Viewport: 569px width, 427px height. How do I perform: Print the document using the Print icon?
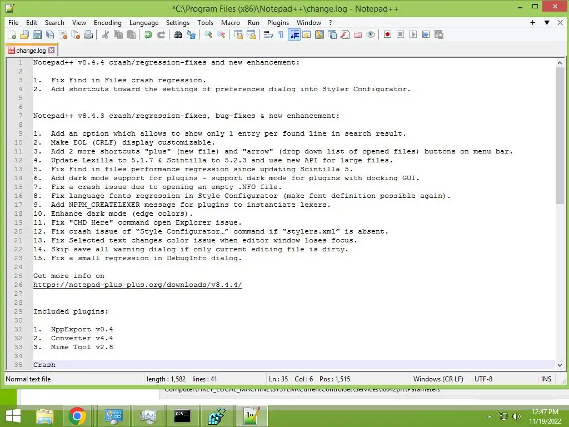tap(88, 34)
